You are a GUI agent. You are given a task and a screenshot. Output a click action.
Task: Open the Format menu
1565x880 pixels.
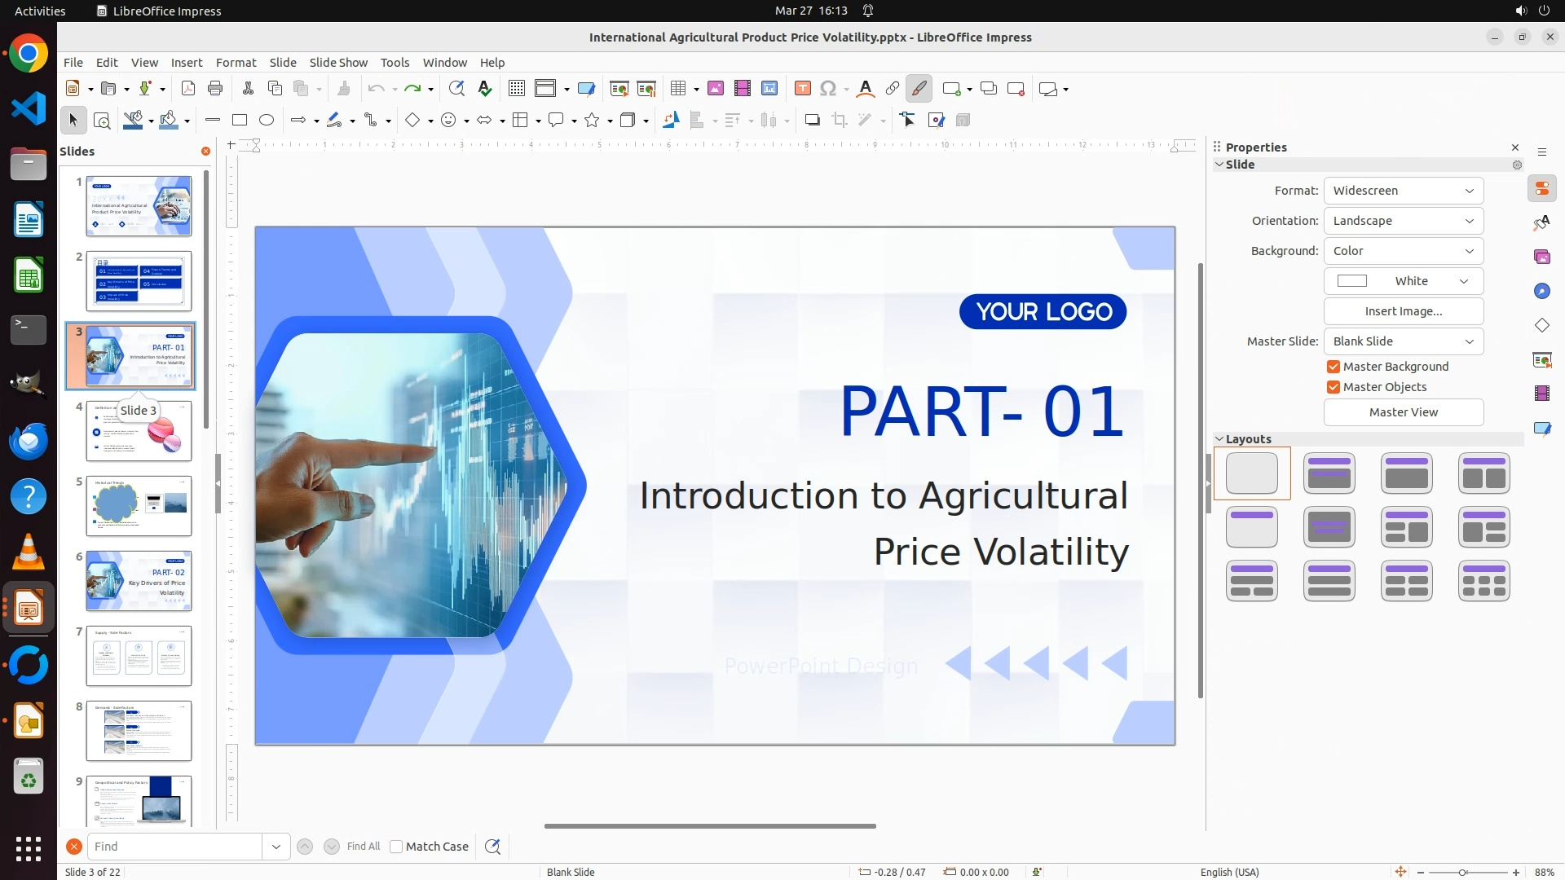tap(236, 63)
